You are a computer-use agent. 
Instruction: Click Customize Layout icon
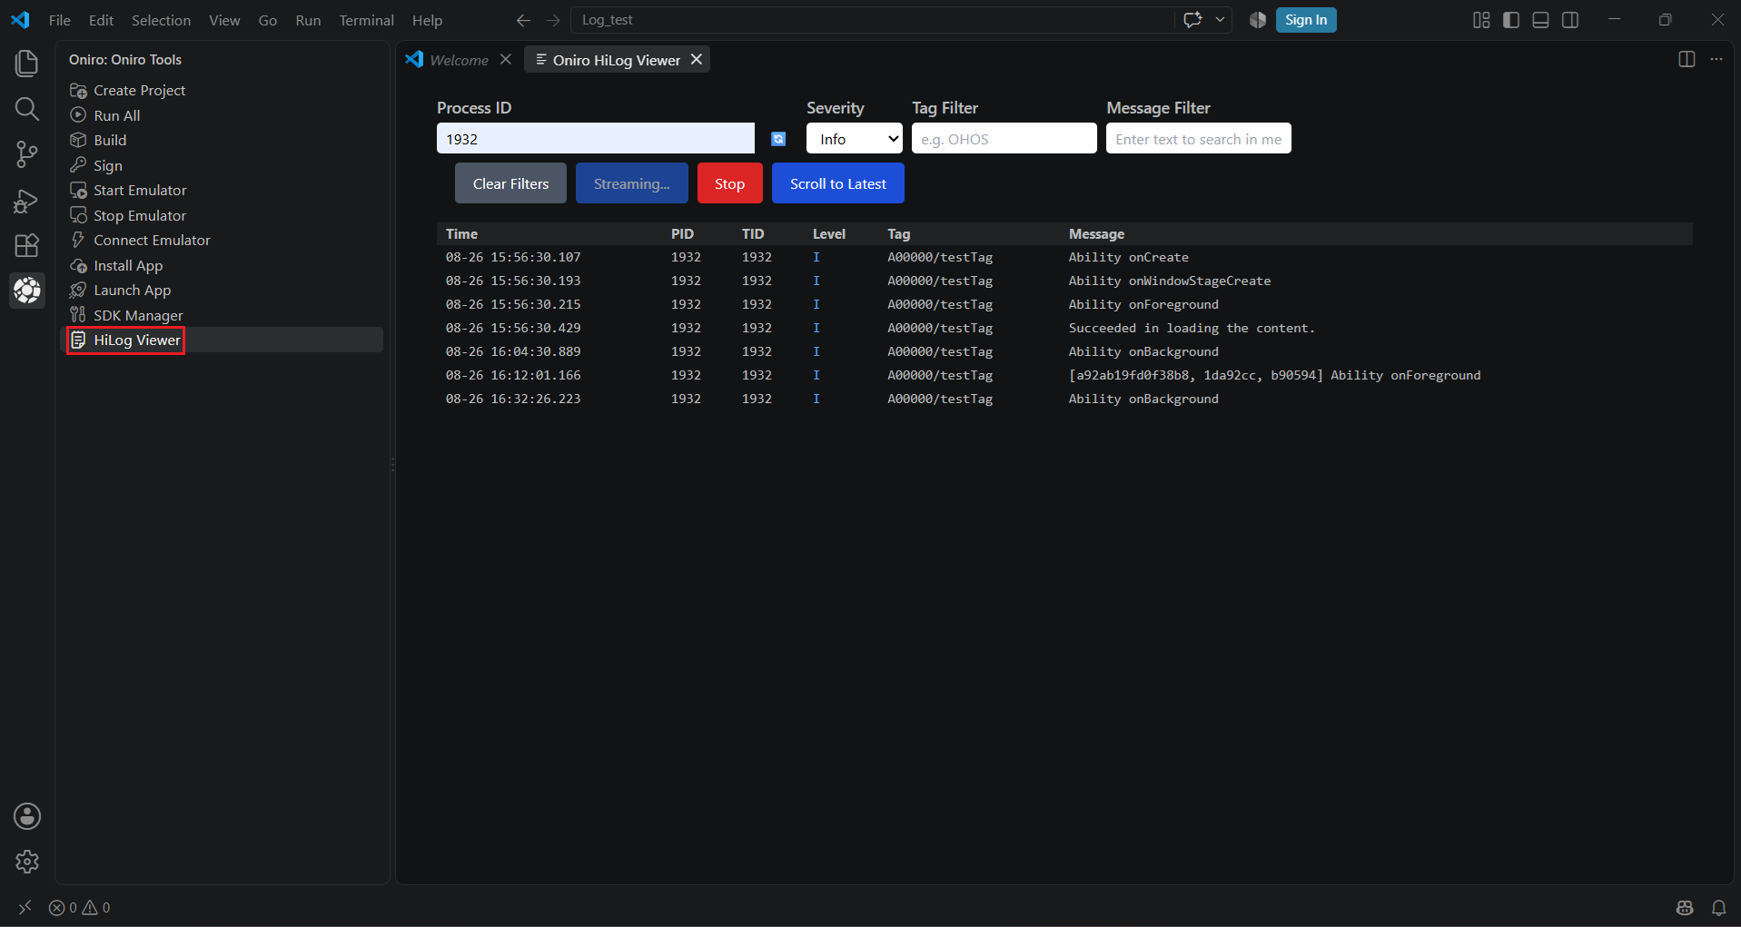[x=1481, y=20]
